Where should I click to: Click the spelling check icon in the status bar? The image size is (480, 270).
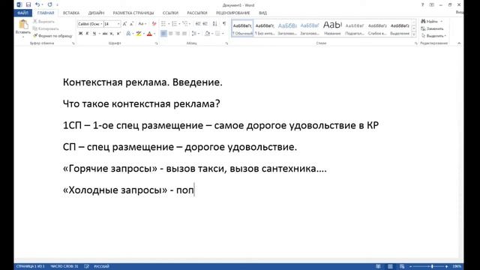coord(87,266)
